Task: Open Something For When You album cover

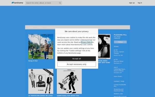Action: pos(69,81)
